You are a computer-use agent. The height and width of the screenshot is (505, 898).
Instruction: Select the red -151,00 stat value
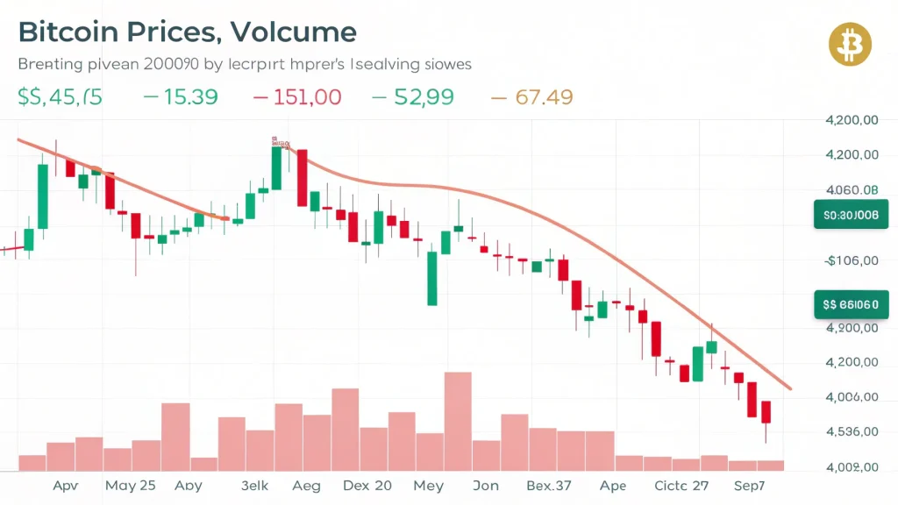click(296, 97)
